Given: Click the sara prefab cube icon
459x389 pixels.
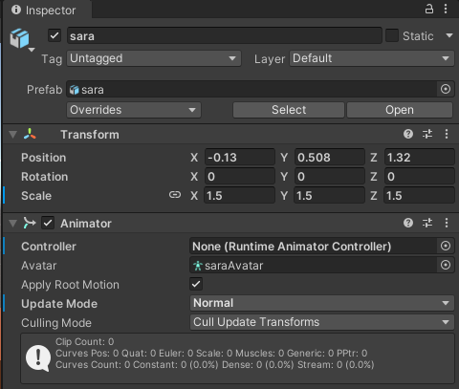Looking at the screenshot, I should (x=75, y=90).
